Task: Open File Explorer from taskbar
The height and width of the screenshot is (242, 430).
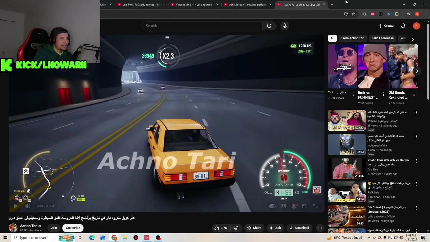Action: tap(125, 238)
